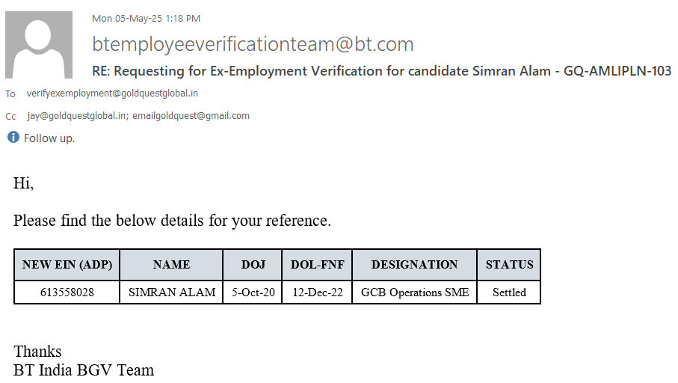
Task: Click the sender's avatar placeholder picture
Action: click(x=39, y=45)
